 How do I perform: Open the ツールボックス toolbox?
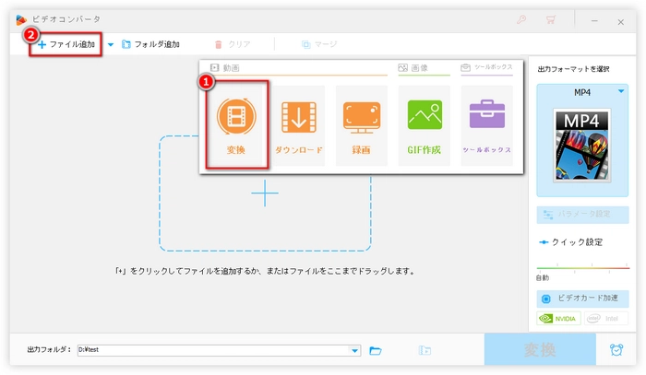(x=486, y=124)
